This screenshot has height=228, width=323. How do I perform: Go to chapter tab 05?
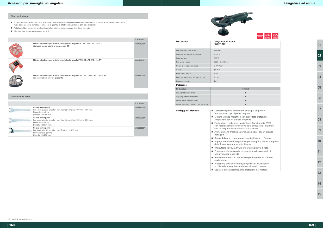coord(320,88)
